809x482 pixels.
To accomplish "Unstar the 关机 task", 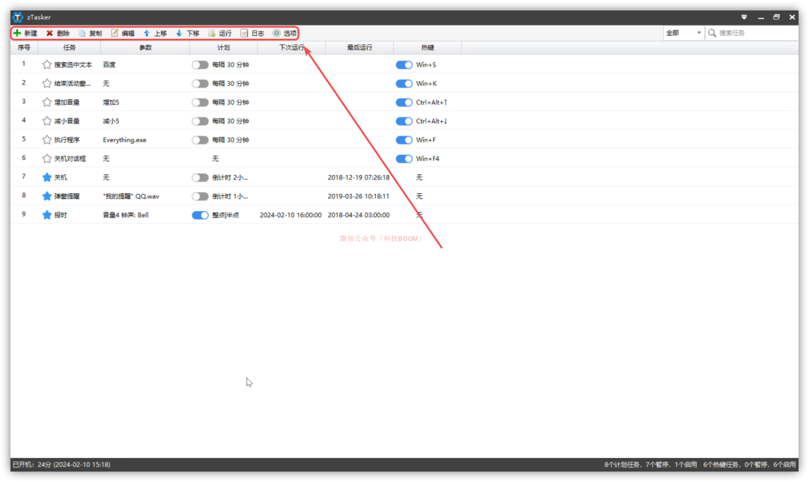I will (x=47, y=177).
